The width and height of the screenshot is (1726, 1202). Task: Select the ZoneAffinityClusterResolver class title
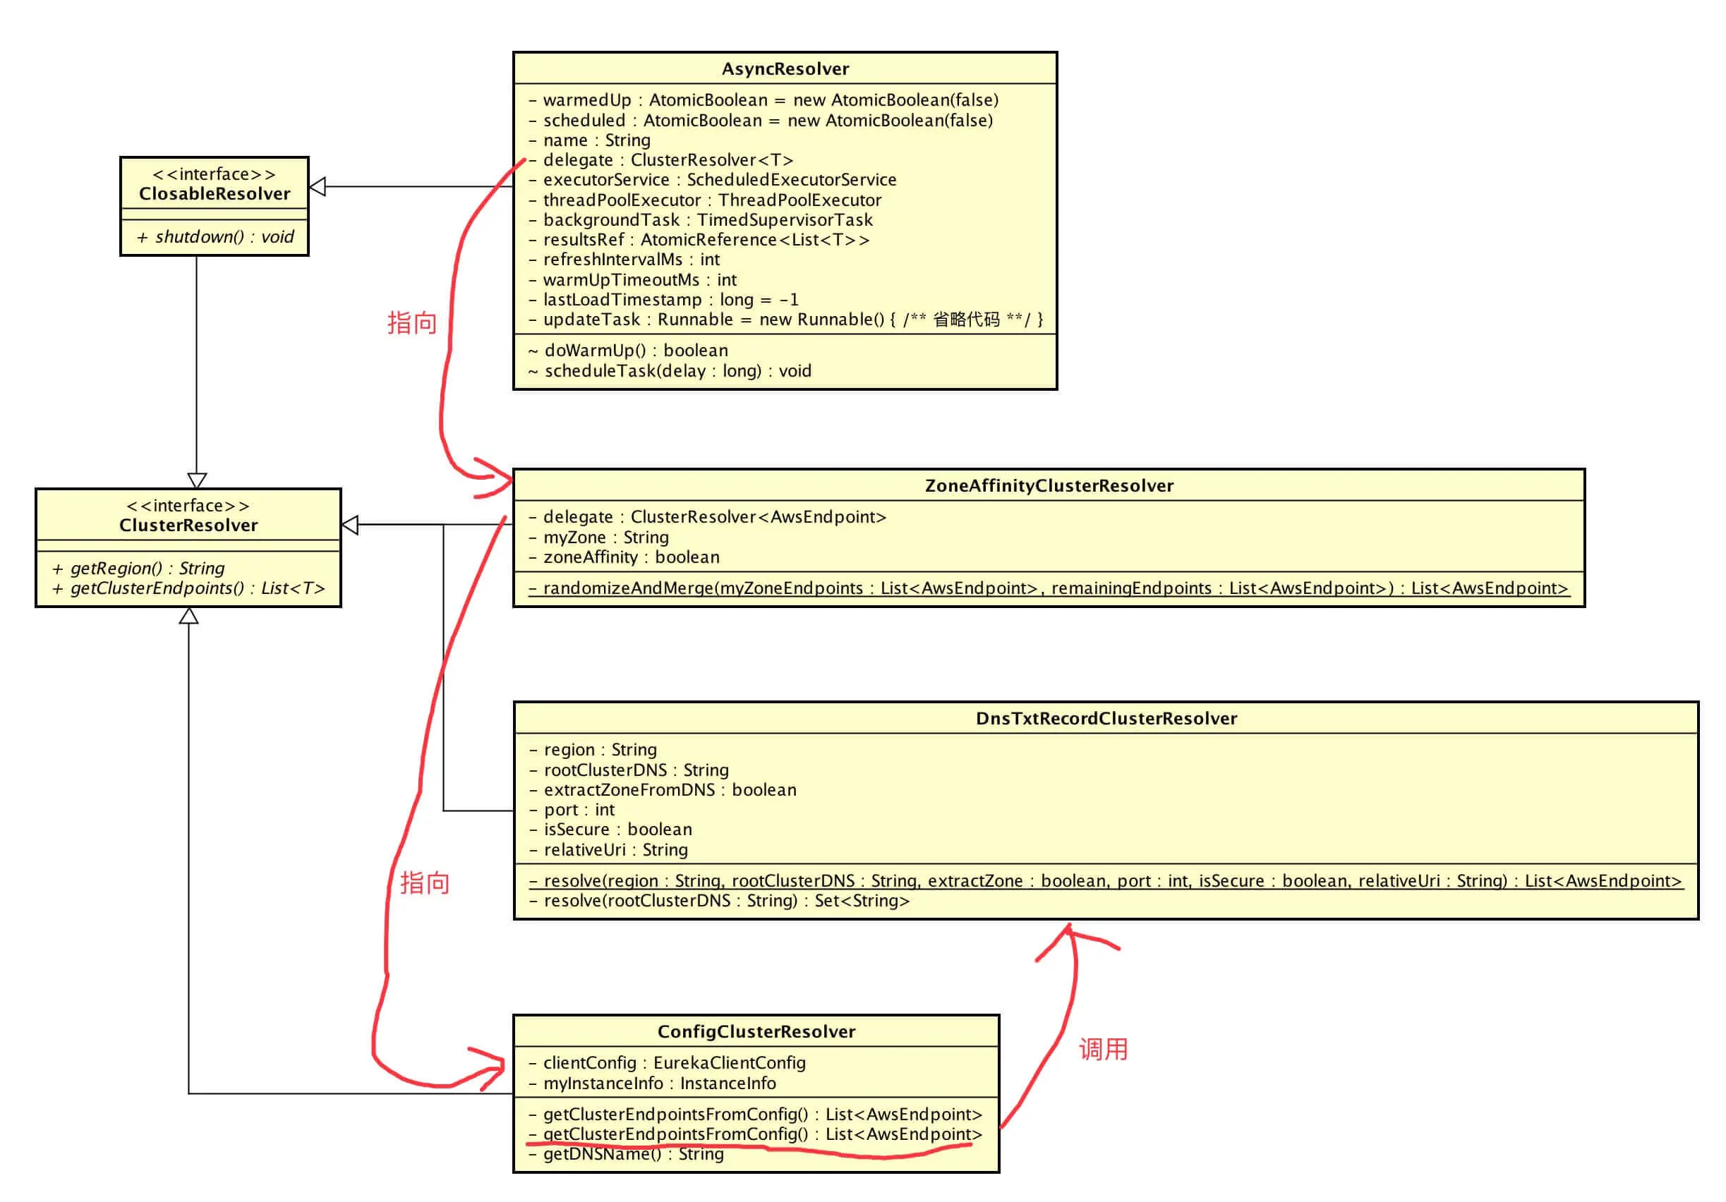pyautogui.click(x=1049, y=486)
